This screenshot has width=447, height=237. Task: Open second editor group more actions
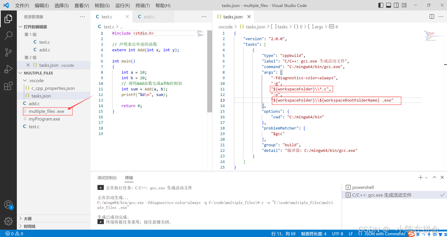coord(440,17)
